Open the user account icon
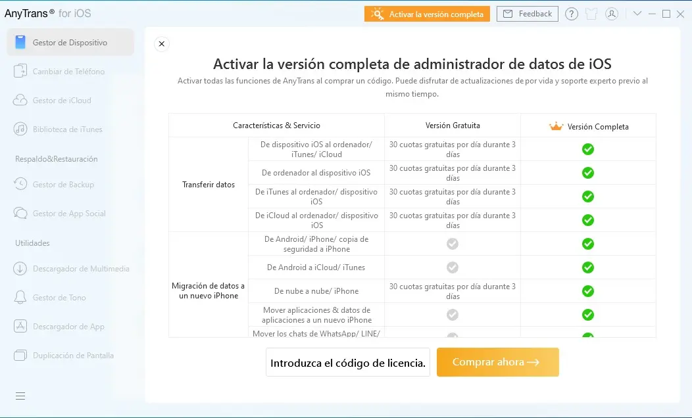 click(x=612, y=14)
